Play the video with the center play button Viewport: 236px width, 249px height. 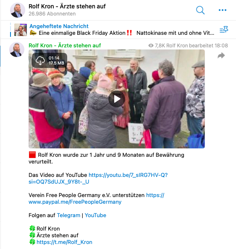point(117,99)
